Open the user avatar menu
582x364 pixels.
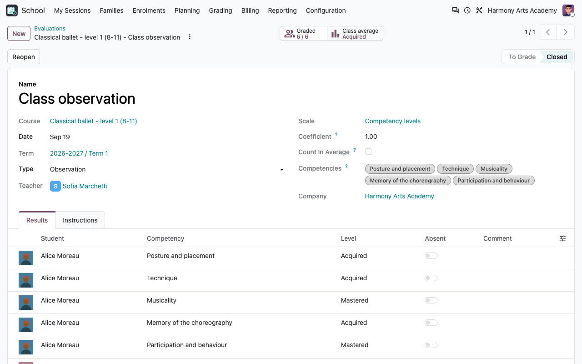(568, 10)
